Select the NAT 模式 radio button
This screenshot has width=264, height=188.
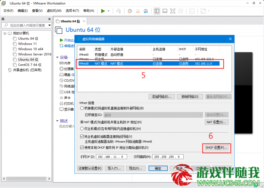[82, 122]
